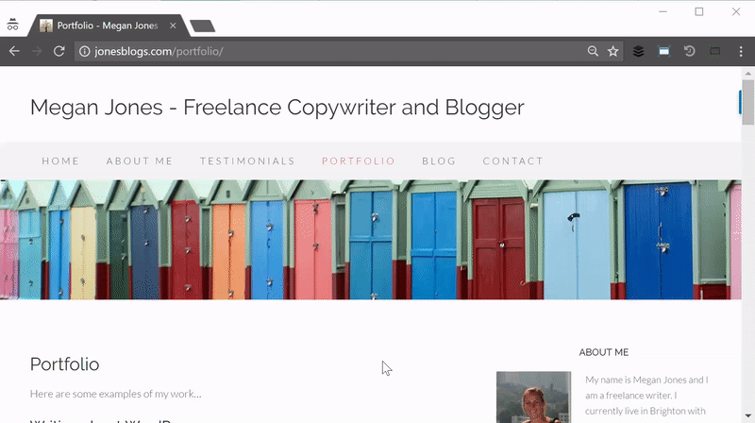Go back with the browser back arrow

click(14, 51)
